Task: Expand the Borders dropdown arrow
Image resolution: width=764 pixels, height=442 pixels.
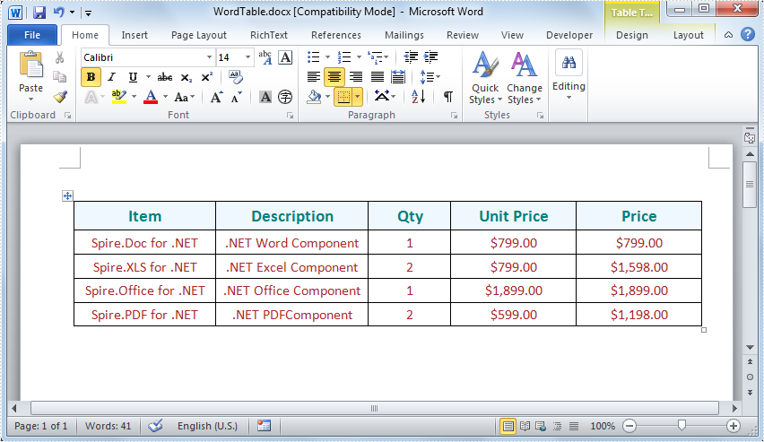Action: coord(358,97)
